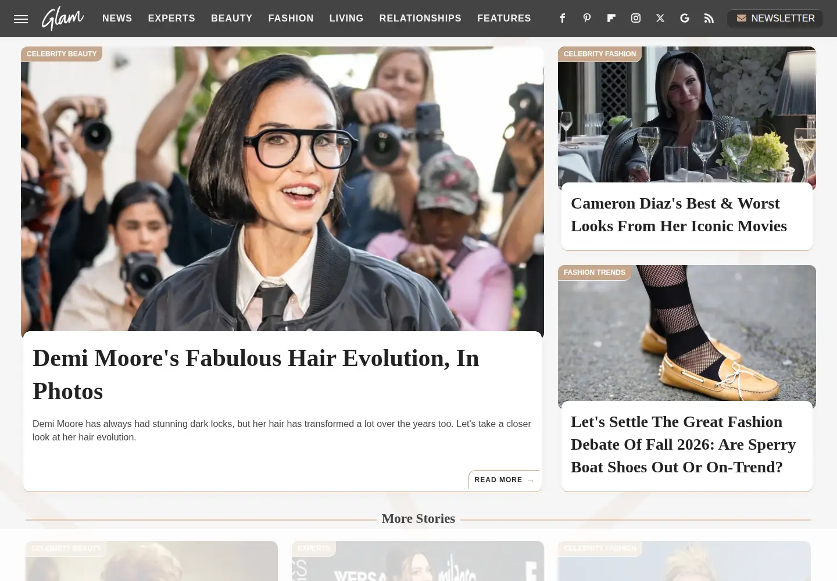This screenshot has height=581, width=837.
Task: Open Glam's Pinterest profile
Action: (587, 18)
